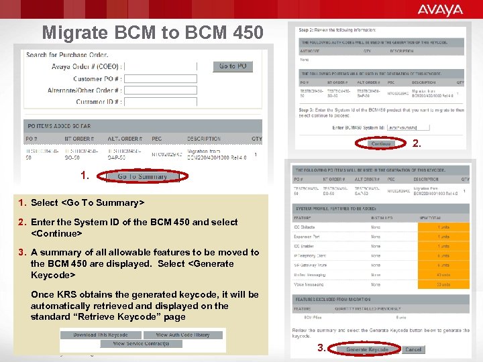Select the PO # column header in PO Items Added

(31, 139)
